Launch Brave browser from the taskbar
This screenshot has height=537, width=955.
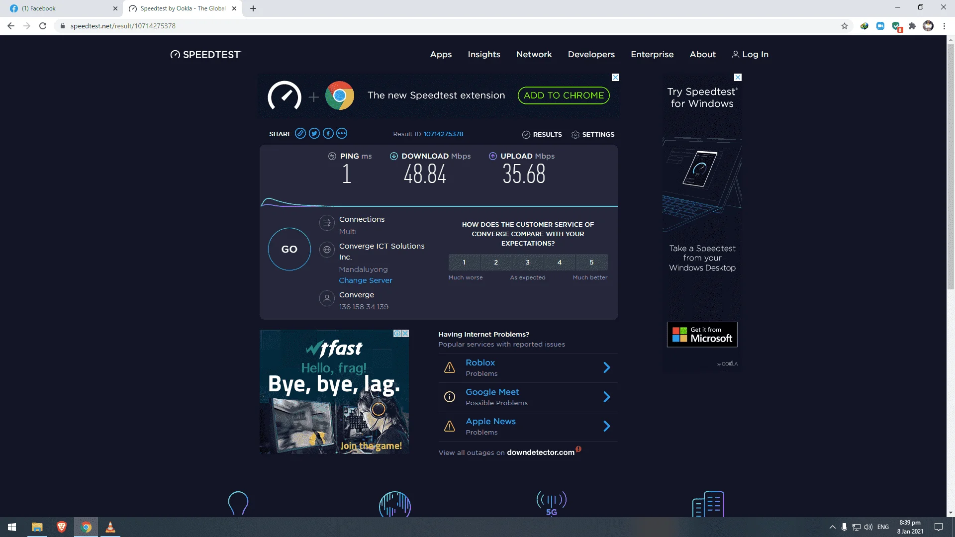(x=61, y=527)
